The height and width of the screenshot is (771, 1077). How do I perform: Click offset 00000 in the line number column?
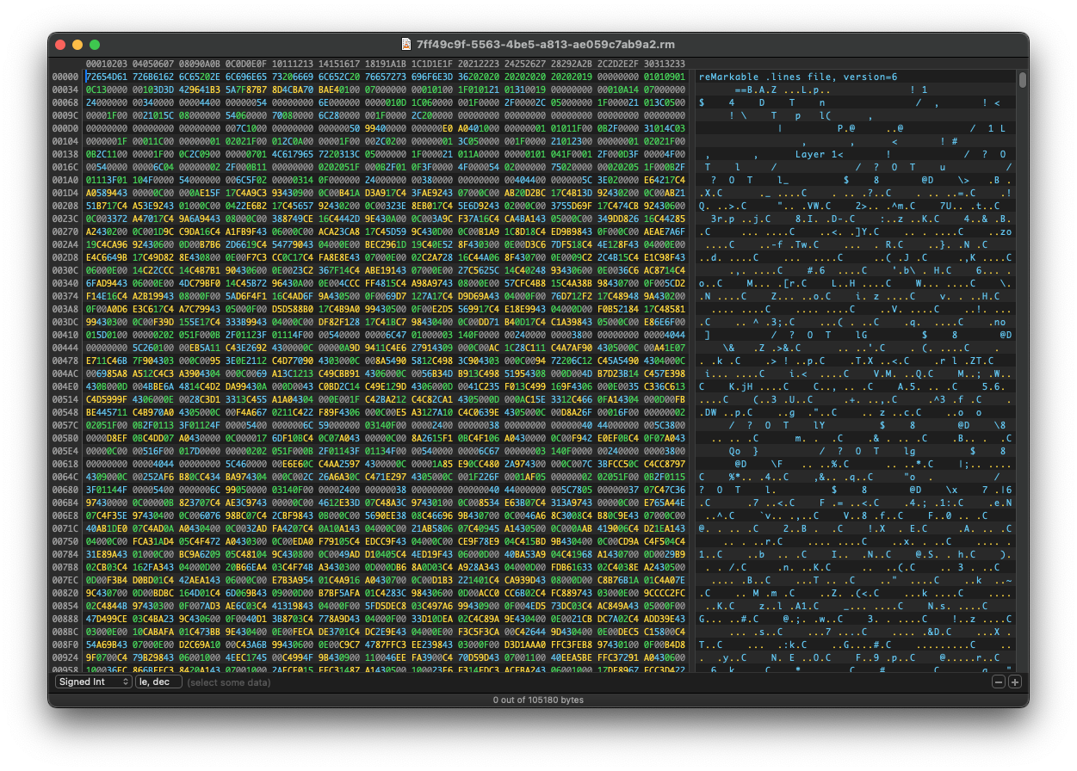tap(65, 77)
